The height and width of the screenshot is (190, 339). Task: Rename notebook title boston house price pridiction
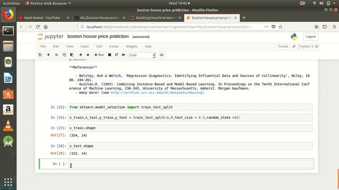pos(98,36)
